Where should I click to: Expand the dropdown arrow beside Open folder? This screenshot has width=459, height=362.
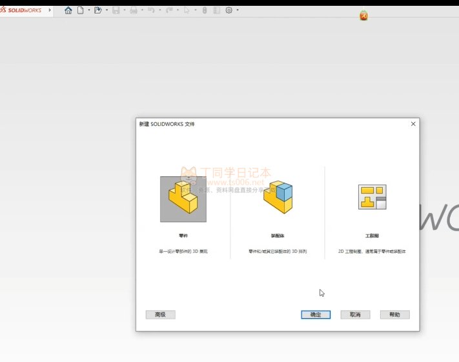(x=107, y=10)
